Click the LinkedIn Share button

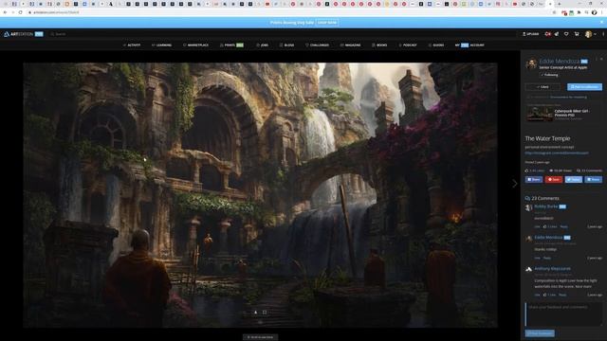593,179
